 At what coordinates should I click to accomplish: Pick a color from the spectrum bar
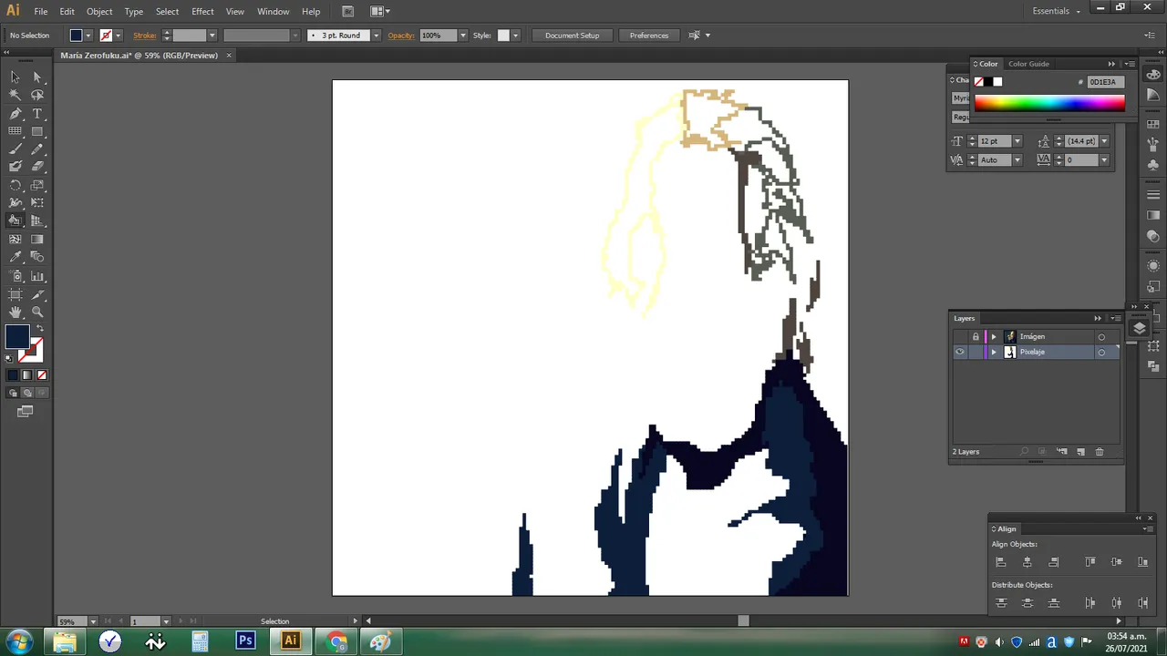coord(1049,103)
